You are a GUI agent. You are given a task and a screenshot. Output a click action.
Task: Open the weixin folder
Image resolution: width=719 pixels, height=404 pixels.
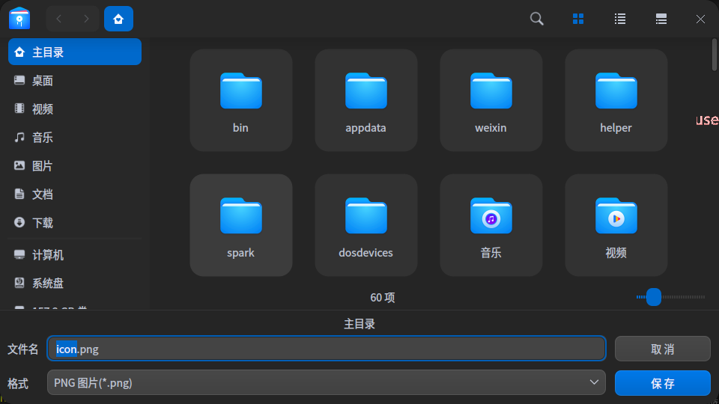tap(491, 100)
